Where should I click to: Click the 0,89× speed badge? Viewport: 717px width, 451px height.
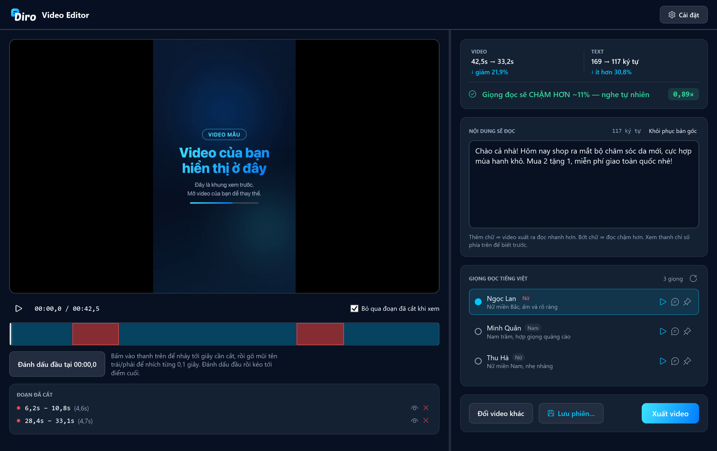(x=683, y=94)
